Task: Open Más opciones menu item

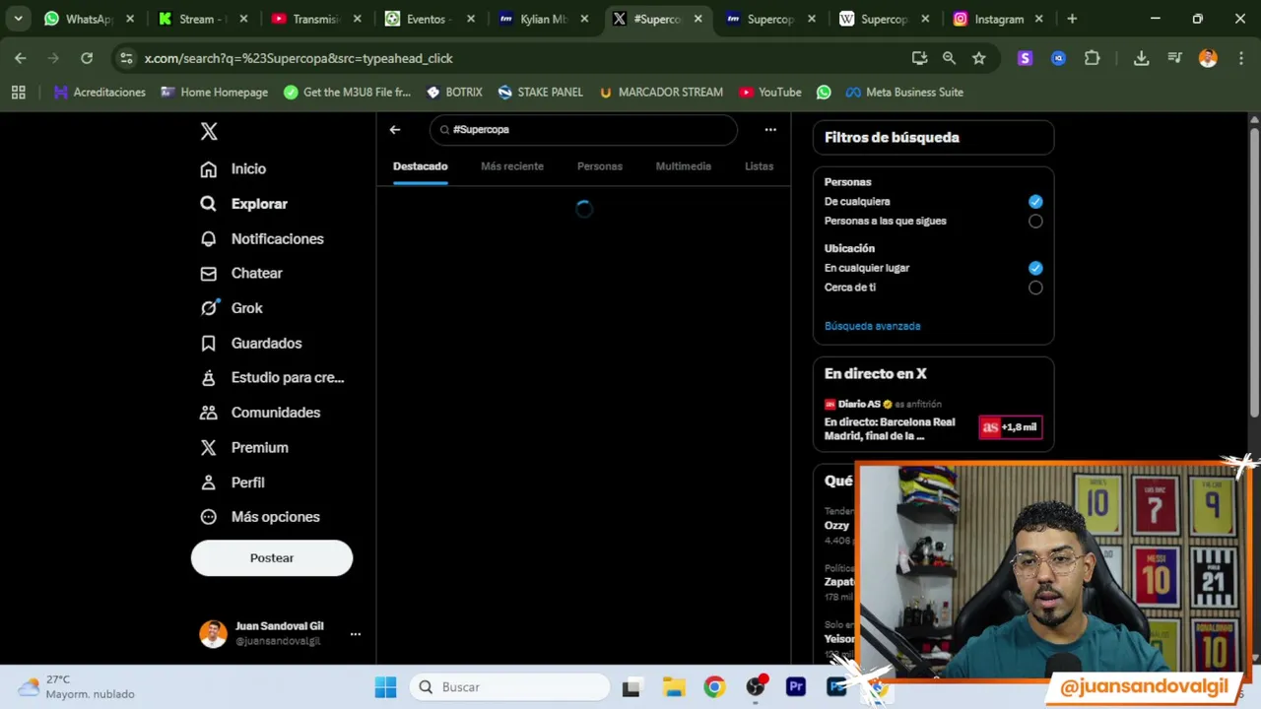Action: (x=260, y=517)
